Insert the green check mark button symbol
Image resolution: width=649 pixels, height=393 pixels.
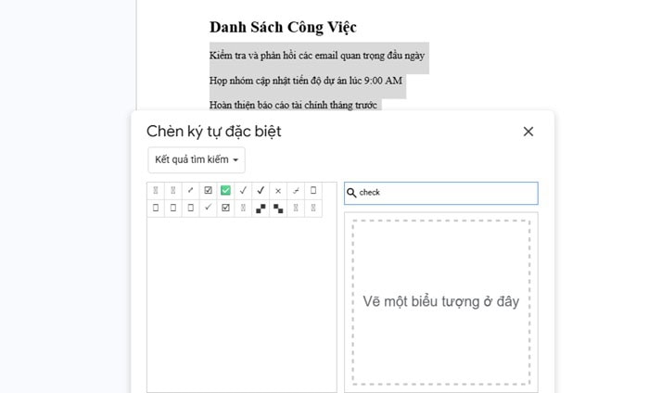click(x=225, y=191)
